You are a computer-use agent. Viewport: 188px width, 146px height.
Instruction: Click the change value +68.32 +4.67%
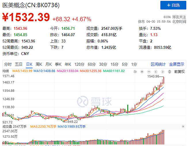coord(72,19)
